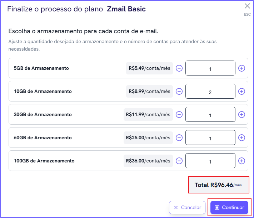Viewport: 254px width, 218px height.
Task: Cancel the plan checkout process
Action: click(x=187, y=207)
